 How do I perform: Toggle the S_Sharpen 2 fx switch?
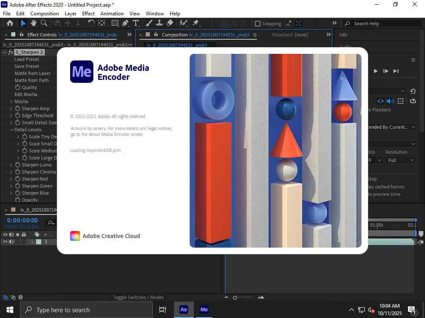click(x=11, y=52)
